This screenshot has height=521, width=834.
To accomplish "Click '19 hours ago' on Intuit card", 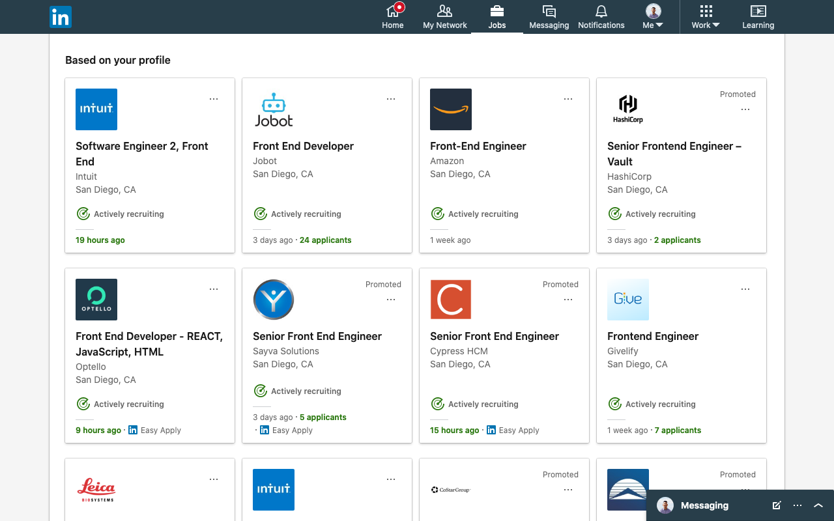I will click(x=100, y=240).
